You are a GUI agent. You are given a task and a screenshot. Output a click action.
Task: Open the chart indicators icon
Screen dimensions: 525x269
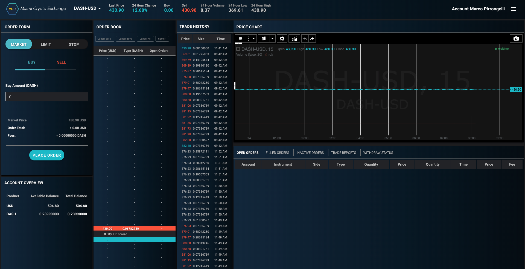(294, 38)
